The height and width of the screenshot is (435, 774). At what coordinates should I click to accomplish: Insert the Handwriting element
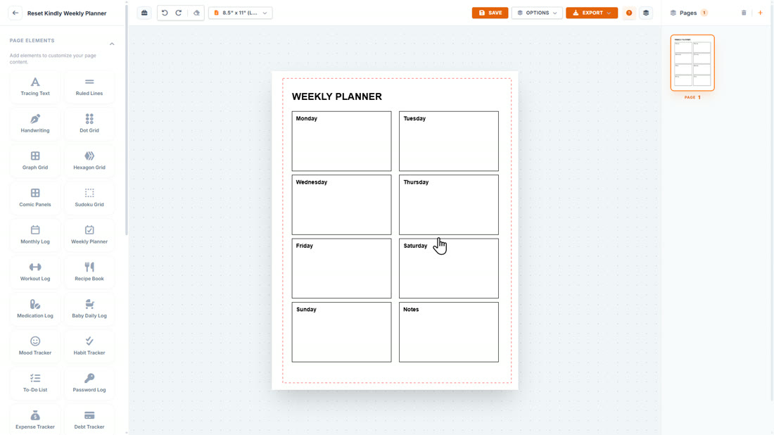pos(35,124)
